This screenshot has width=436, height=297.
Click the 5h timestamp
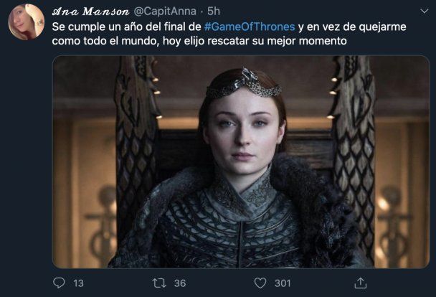point(214,11)
